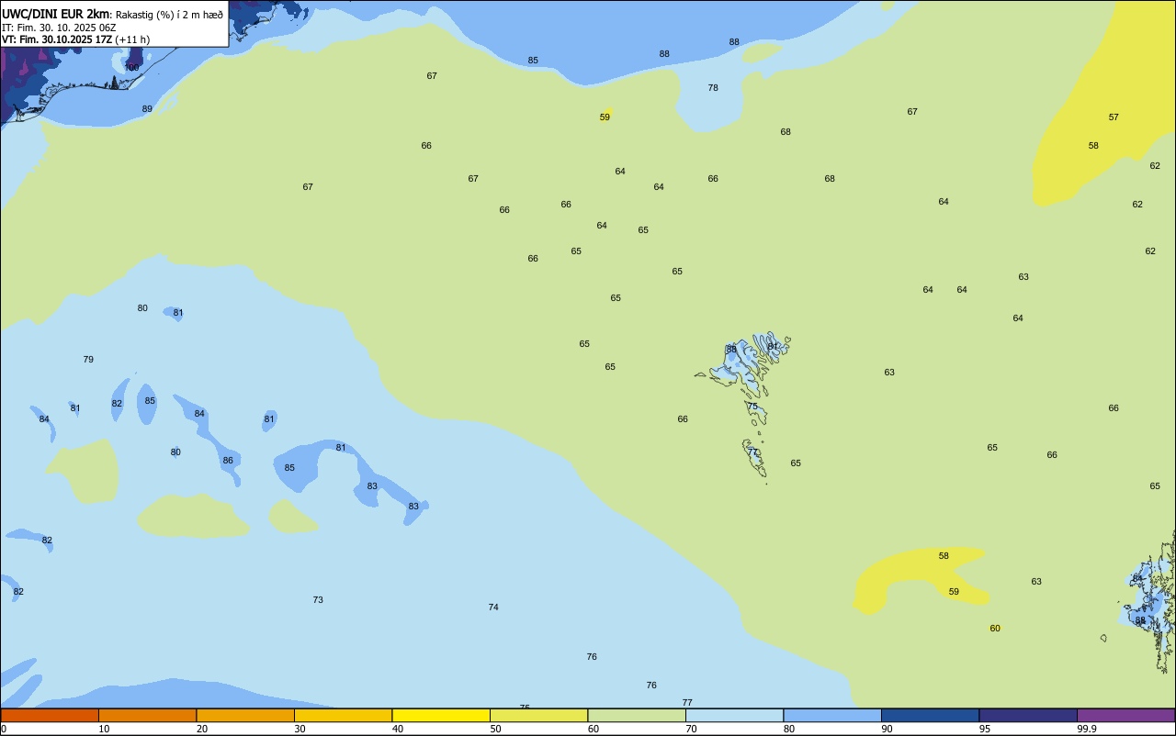Viewport: 1176px width, 736px height.
Task: Click the map value 60 on the map
Action: (x=995, y=629)
